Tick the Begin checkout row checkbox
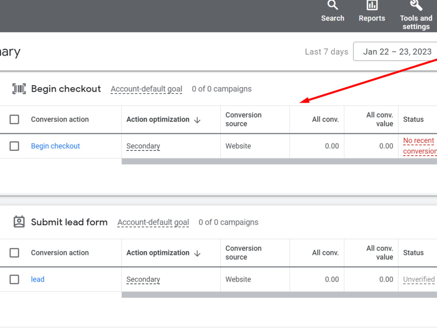 coord(14,146)
